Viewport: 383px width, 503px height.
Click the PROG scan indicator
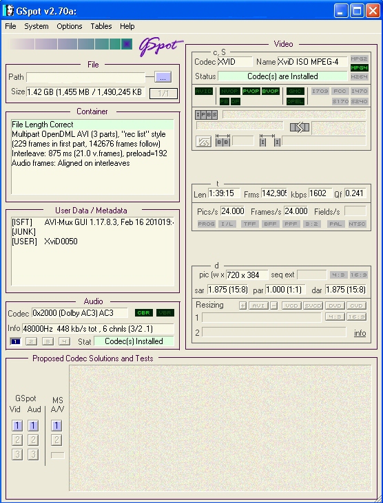pos(207,224)
